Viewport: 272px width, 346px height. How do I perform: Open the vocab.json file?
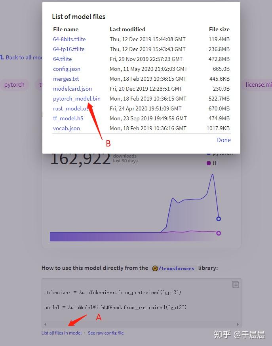(x=66, y=128)
